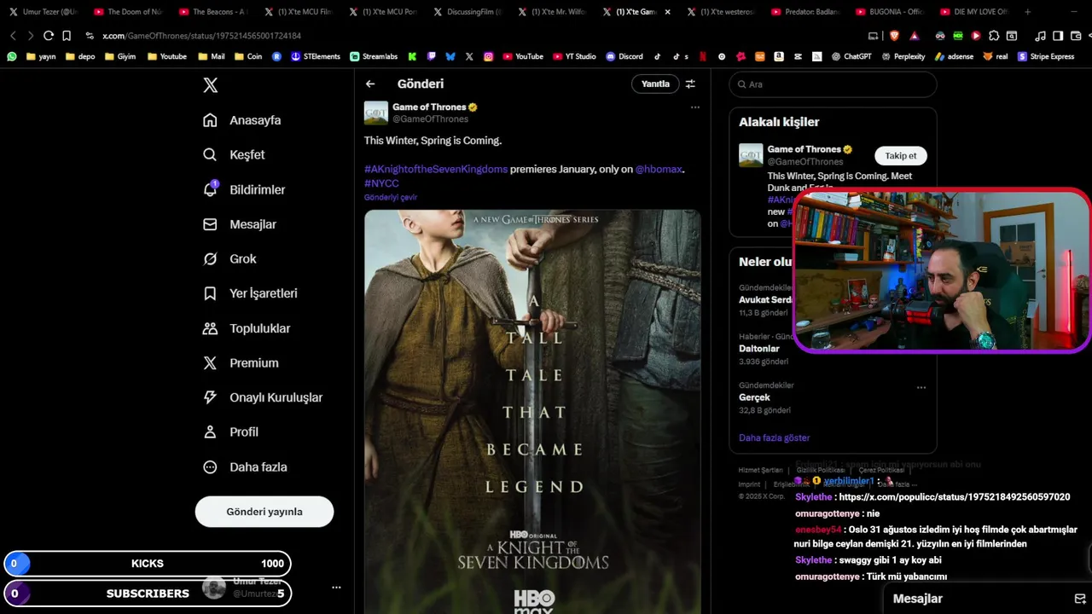Toggle the browser sidebar panel icon
1092x614 pixels.
(1058, 36)
